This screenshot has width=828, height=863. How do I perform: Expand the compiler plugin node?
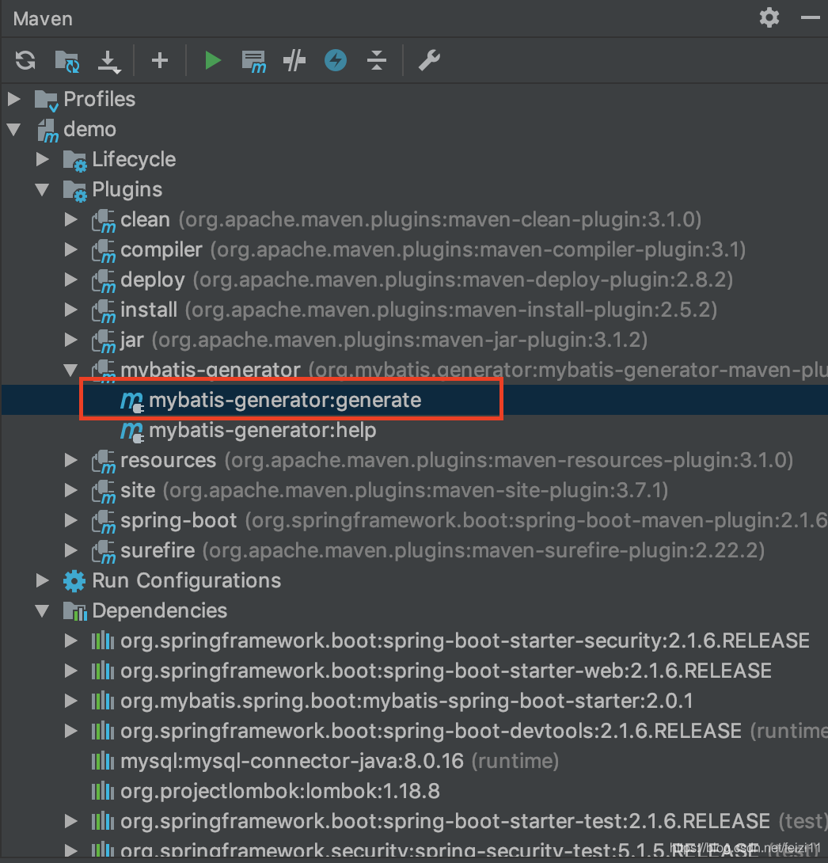click(x=71, y=249)
